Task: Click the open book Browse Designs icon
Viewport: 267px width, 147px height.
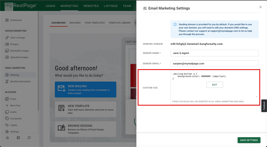Action: click(61, 128)
